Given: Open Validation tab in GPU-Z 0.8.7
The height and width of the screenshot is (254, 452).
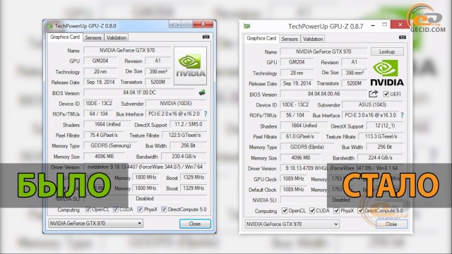Looking at the screenshot, I should (313, 39).
